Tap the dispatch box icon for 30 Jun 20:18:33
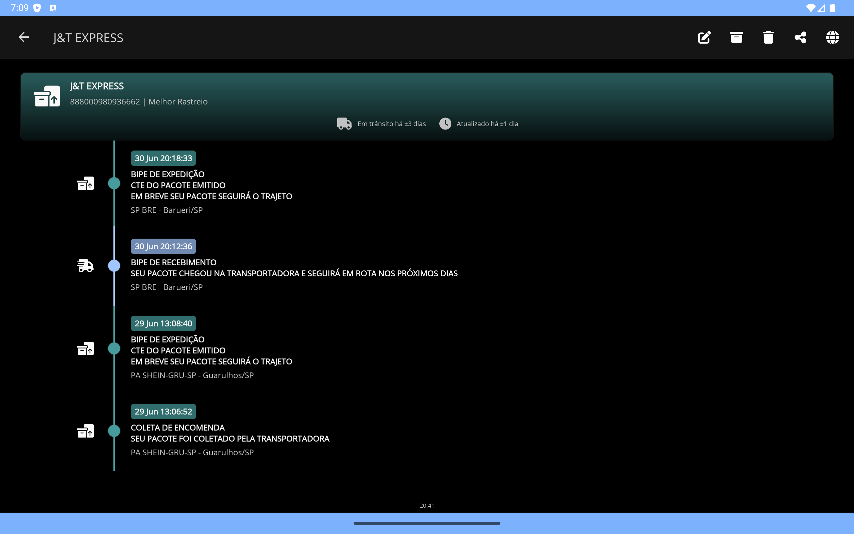This screenshot has width=854, height=534. 85,183
